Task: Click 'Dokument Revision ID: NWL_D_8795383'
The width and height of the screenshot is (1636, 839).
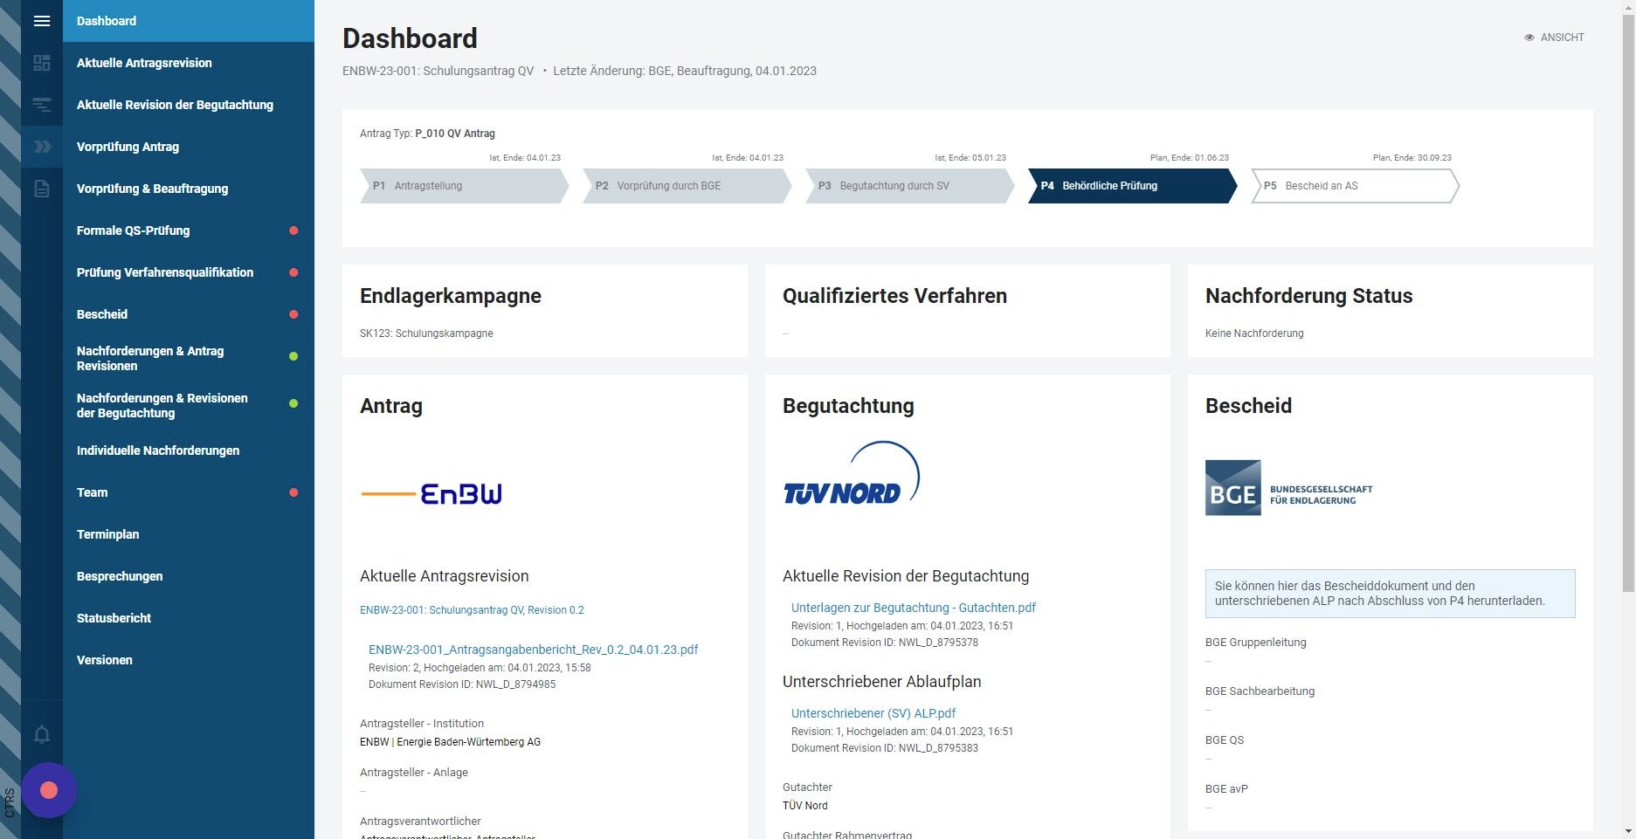Action: point(885,748)
